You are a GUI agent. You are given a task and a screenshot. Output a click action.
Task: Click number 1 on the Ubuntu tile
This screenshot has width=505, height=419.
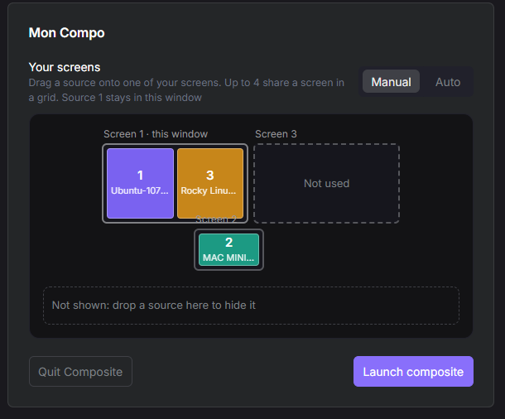(x=140, y=176)
